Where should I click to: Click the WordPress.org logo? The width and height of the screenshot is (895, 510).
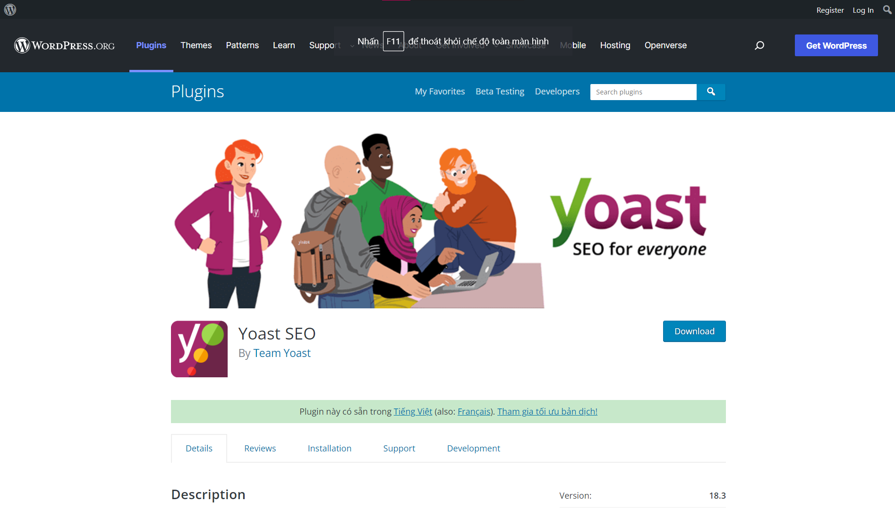[x=64, y=45]
